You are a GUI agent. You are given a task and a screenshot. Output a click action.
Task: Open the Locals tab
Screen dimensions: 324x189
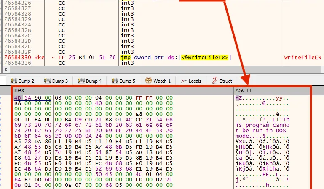pyautogui.click(x=191, y=81)
